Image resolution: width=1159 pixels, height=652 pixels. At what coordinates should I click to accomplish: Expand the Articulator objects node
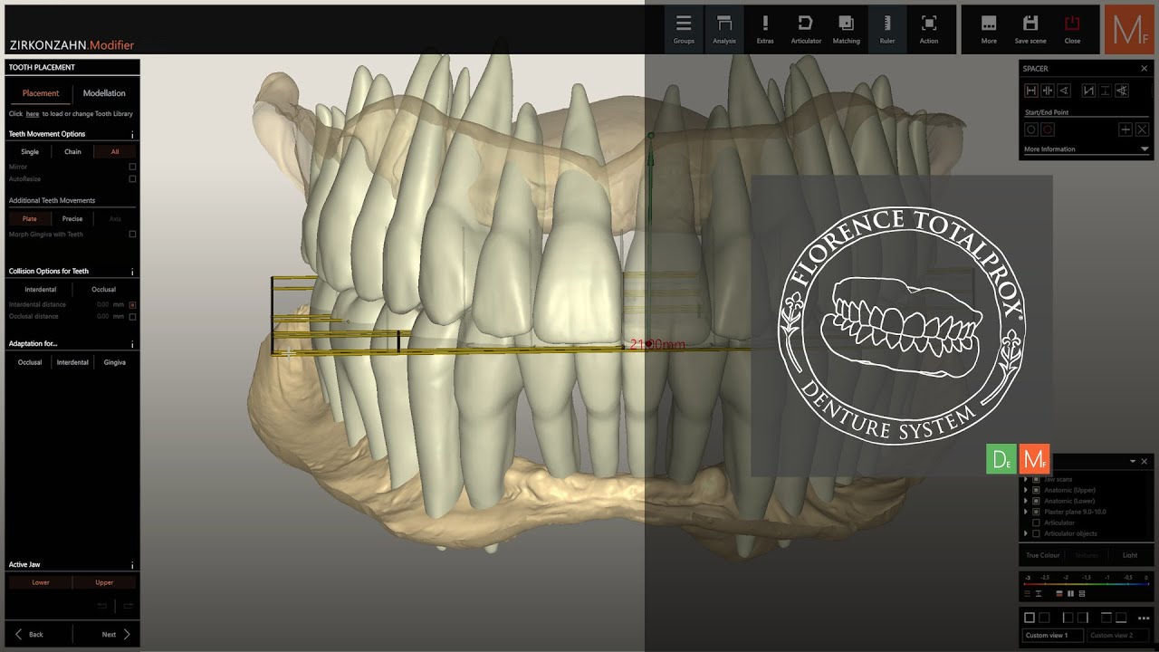[1026, 533]
